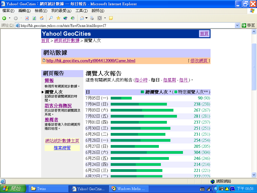The image size is (257, 193).
Task: Click the vertical scrollbar thumb
Action: click(254, 67)
